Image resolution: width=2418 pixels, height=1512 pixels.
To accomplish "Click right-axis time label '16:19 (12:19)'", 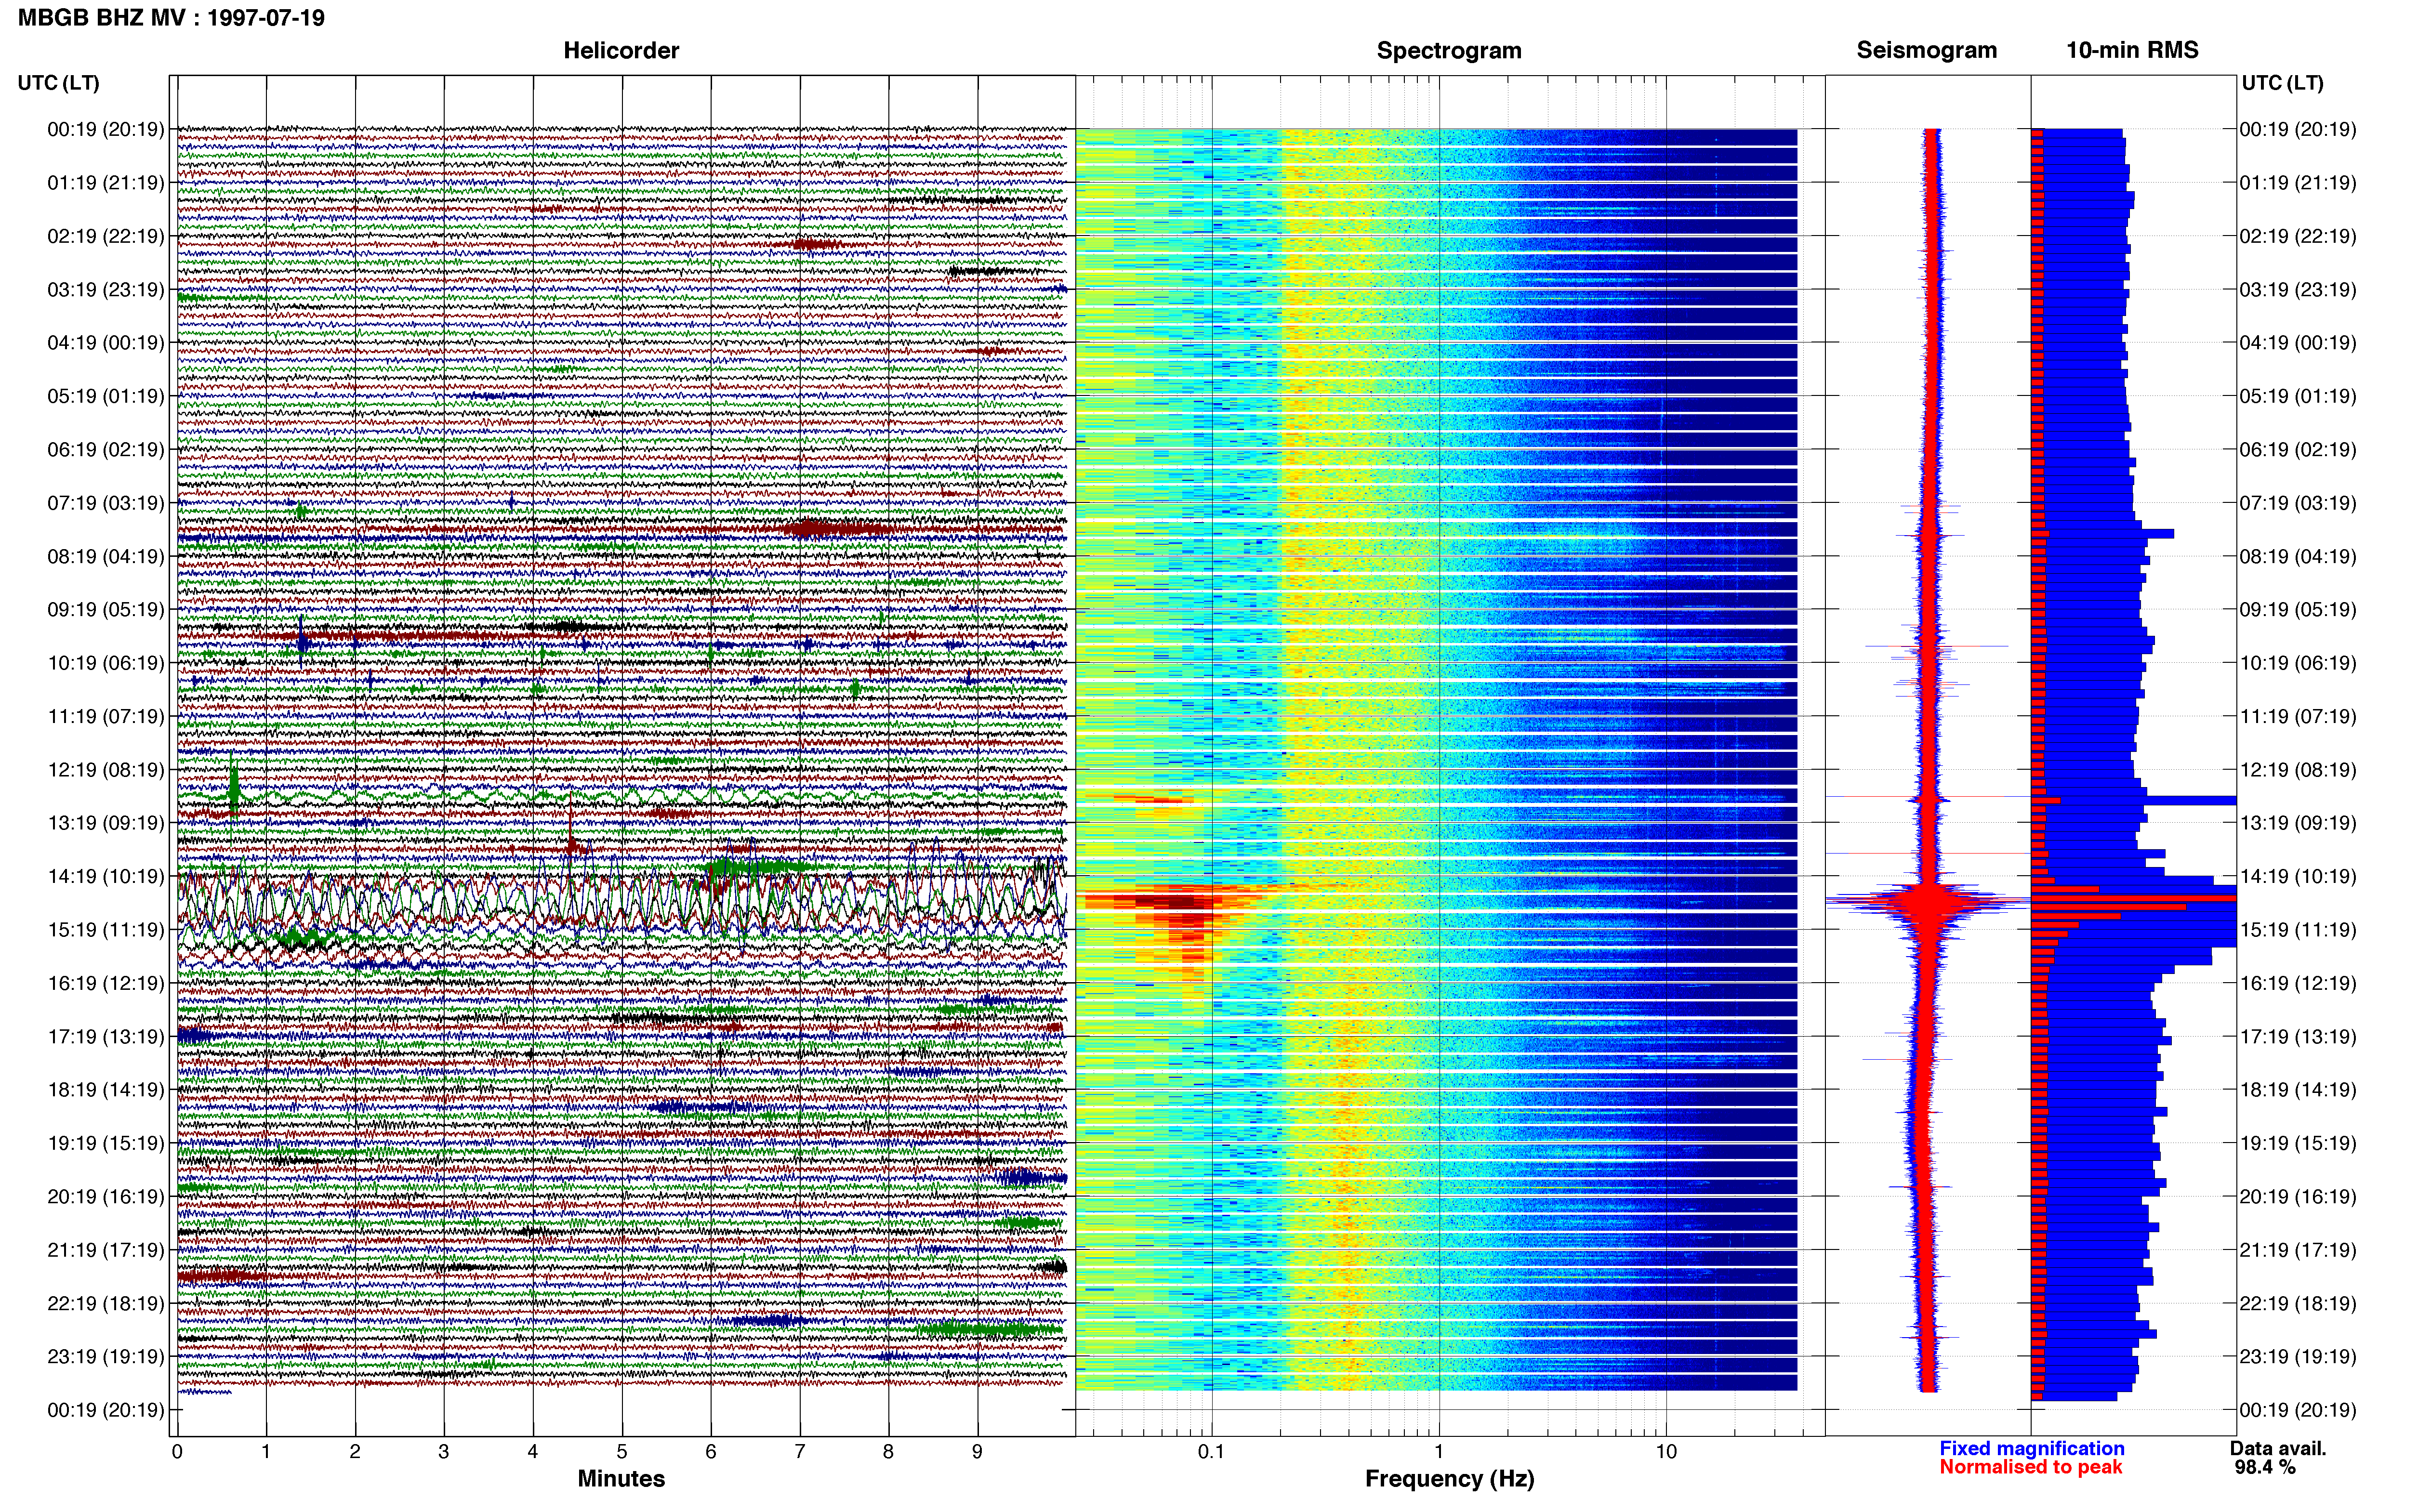I will point(2298,983).
